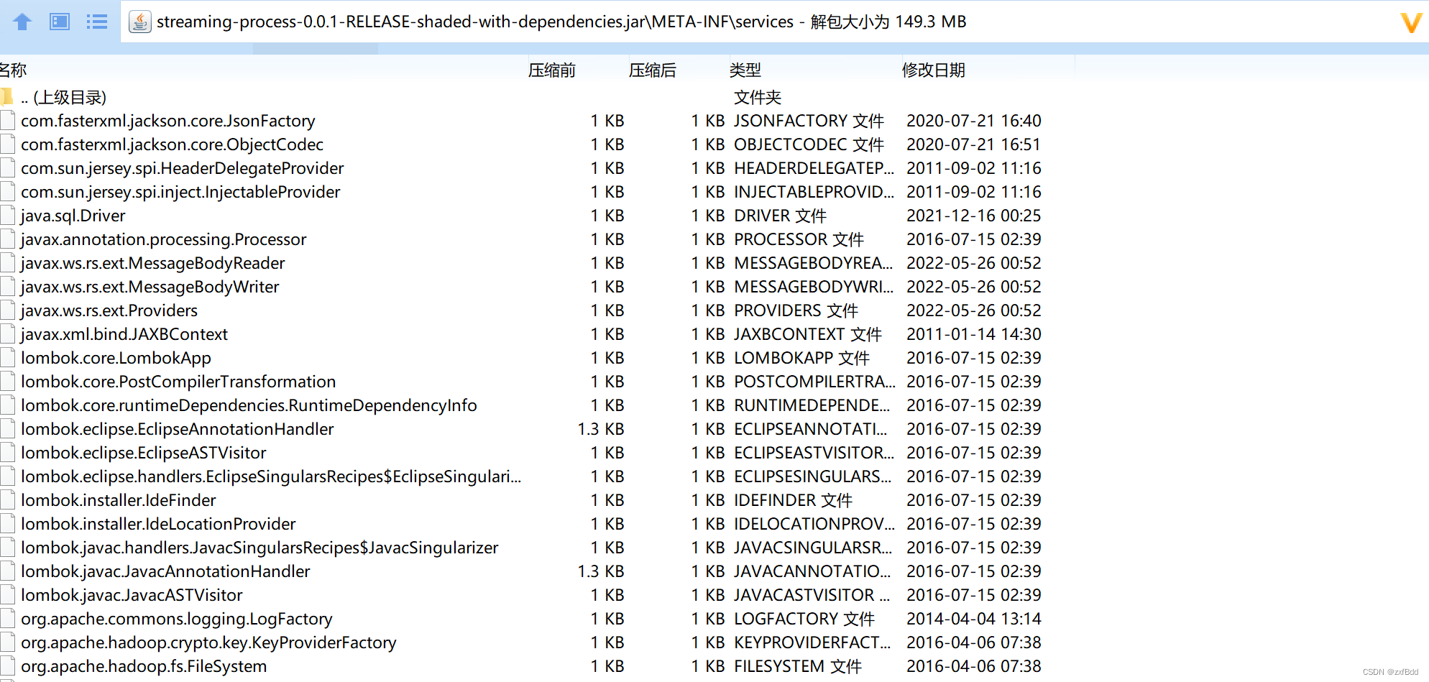This screenshot has width=1429, height=682.
Task: Click the file icon beside lombok.core.LombokApp
Action: [x=7, y=357]
